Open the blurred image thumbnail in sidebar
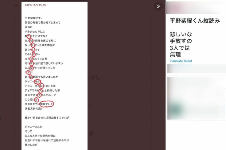226x150 pixels. (196, 98)
